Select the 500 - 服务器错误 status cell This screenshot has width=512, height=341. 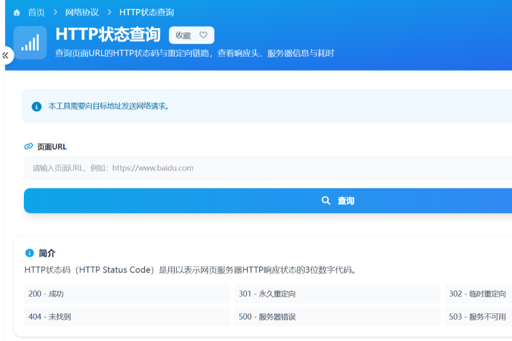pos(338,317)
